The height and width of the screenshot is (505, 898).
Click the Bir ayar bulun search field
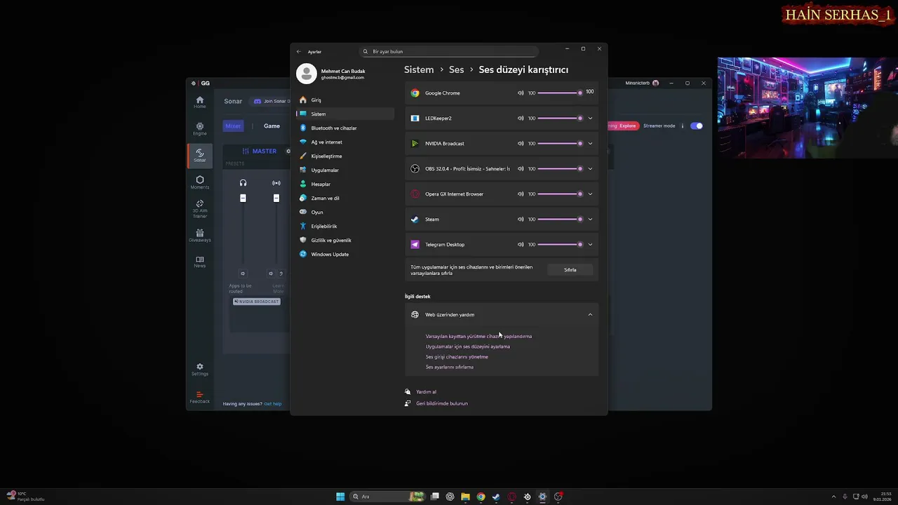click(x=449, y=51)
